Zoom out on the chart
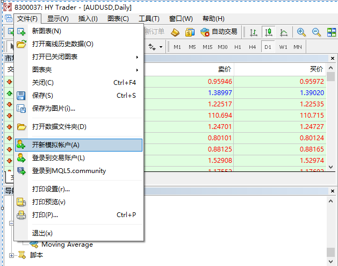 (317, 32)
